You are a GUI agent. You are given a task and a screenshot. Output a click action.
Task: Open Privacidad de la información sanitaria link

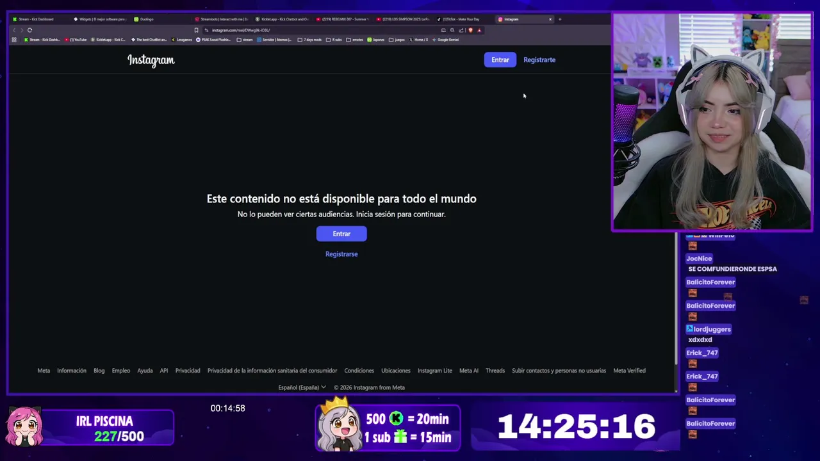click(x=272, y=371)
